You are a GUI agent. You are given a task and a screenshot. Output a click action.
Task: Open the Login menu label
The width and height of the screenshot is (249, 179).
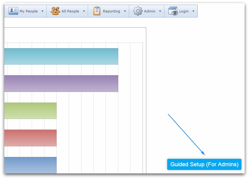click(x=184, y=11)
